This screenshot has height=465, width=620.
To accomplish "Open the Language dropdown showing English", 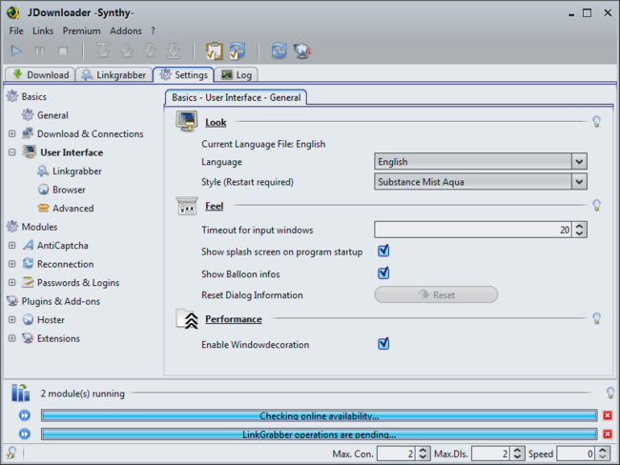I will pyautogui.click(x=481, y=162).
